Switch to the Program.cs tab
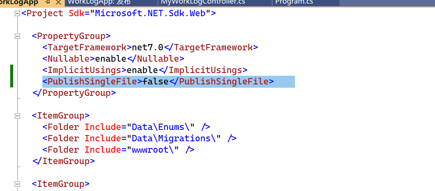The height and width of the screenshot is (191, 435). (294, 2)
